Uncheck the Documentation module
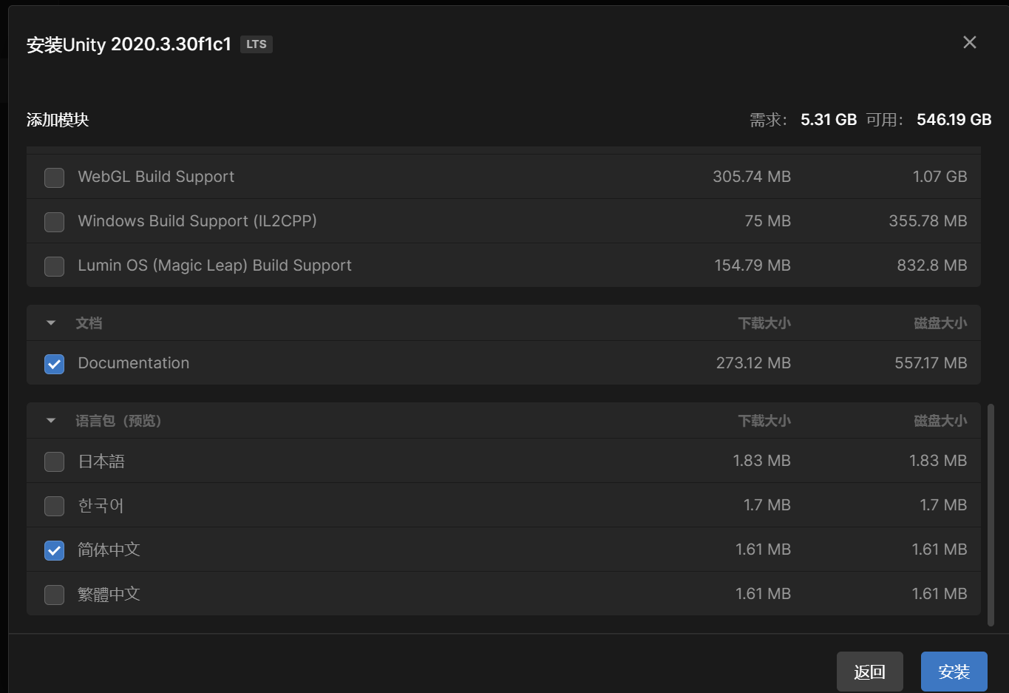 coord(54,364)
